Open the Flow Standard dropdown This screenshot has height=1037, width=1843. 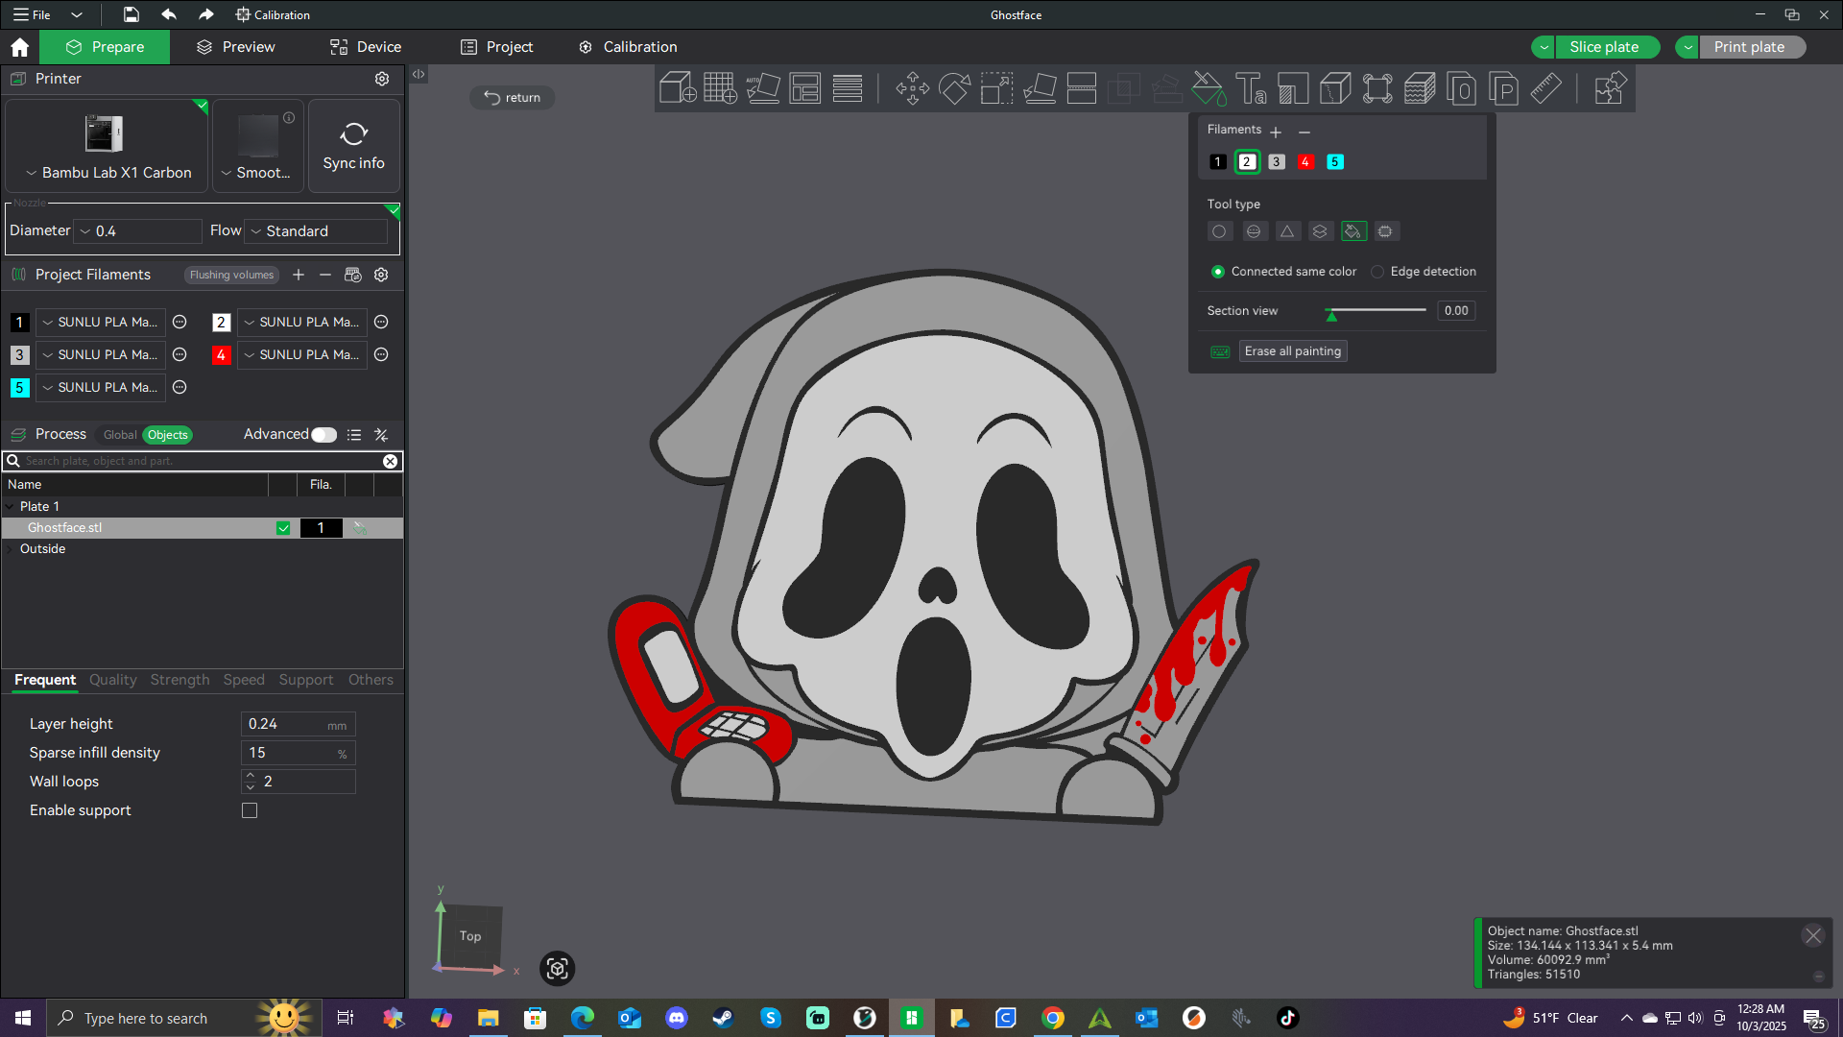pos(317,231)
